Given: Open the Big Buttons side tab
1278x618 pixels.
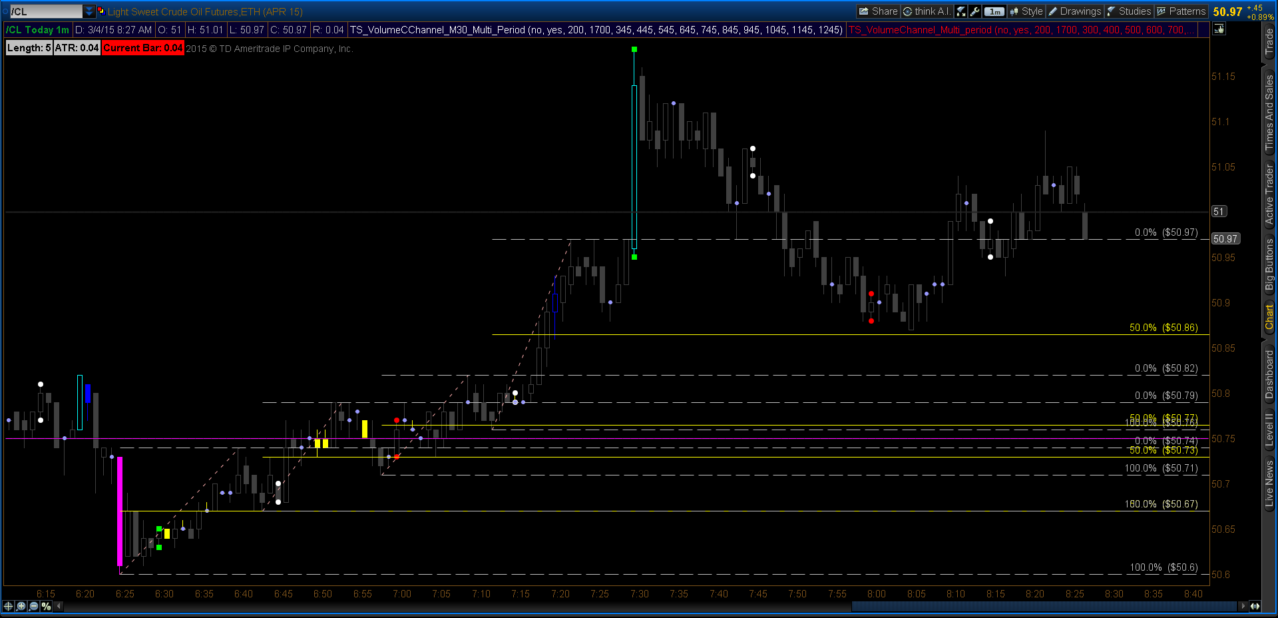Looking at the screenshot, I should coord(1269,264).
